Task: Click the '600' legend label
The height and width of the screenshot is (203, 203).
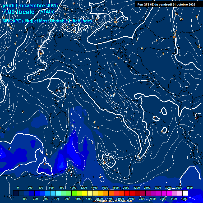Action: tap(51, 188)
